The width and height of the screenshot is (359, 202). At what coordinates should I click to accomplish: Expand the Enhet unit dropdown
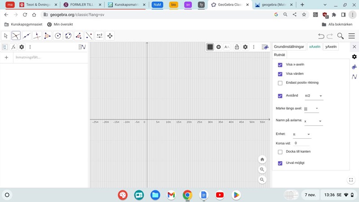point(302,135)
